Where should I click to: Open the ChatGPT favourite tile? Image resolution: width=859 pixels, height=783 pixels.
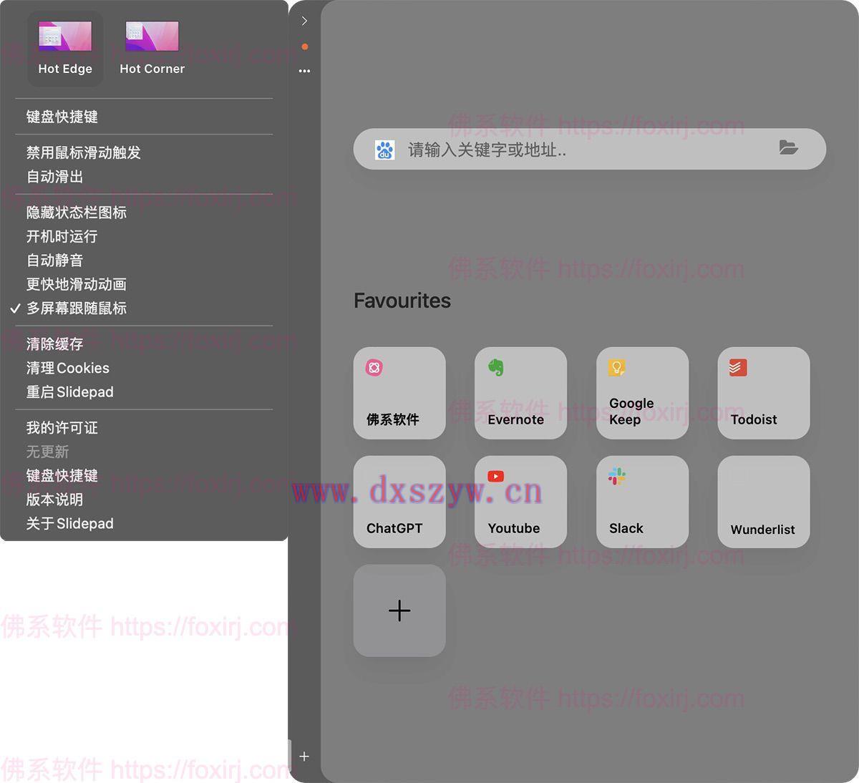coord(399,502)
